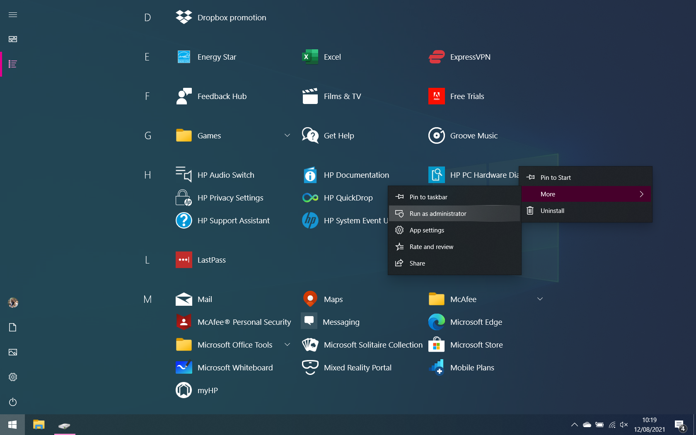Open Messaging speech bubble icon
Viewport: 696px width, 435px height.
pos(309,321)
